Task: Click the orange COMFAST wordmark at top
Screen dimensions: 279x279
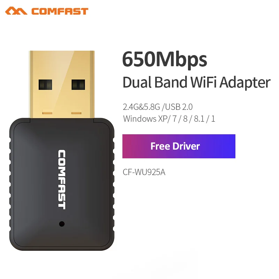Action: pos(60,11)
